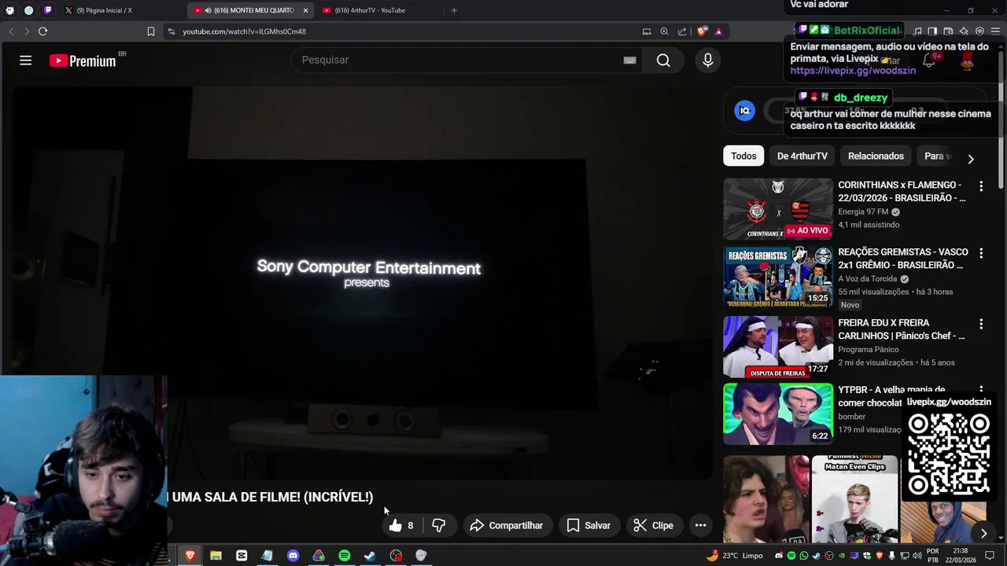Open Energia 97 FM channel name
Image resolution: width=1007 pixels, height=566 pixels.
pyautogui.click(x=863, y=211)
